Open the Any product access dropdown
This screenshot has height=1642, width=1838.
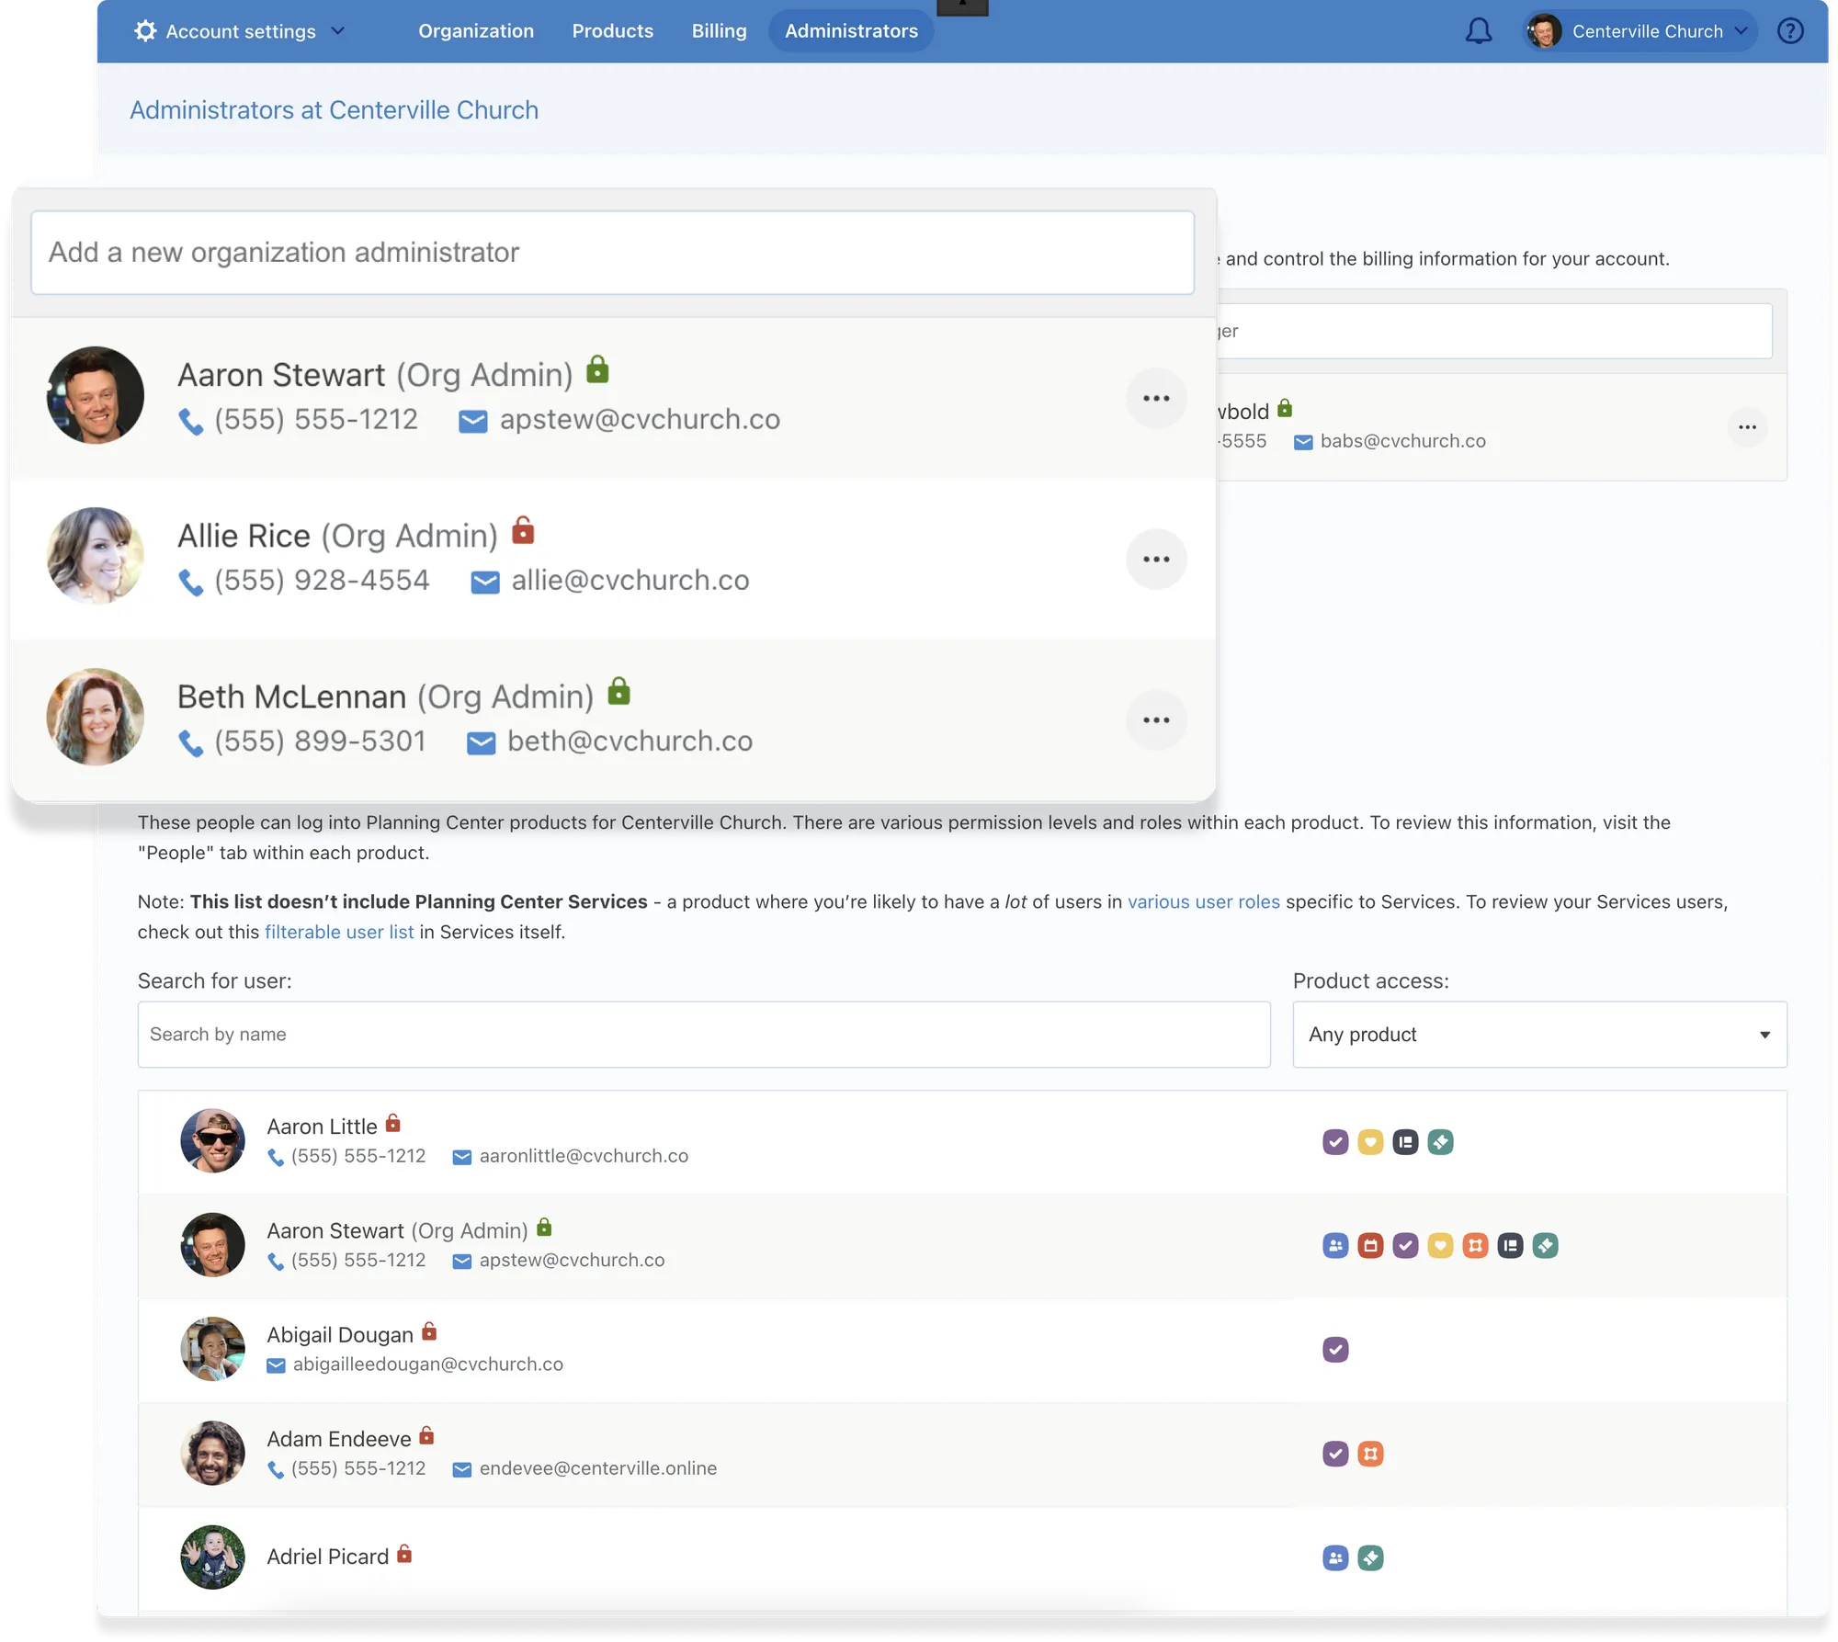tap(1538, 1035)
